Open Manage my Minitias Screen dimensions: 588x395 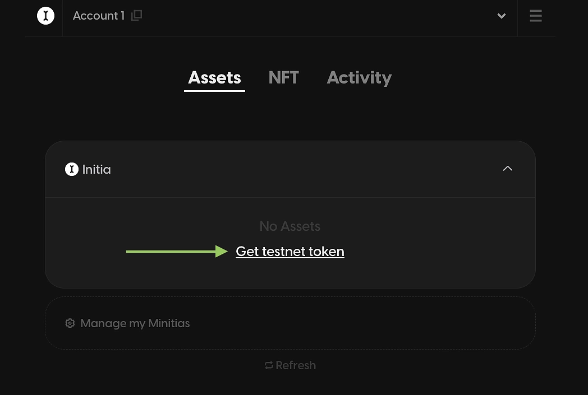[x=135, y=323]
